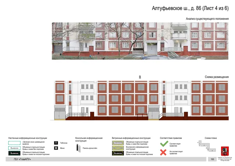Click «Консольная информационная конструкция» heading
This screenshot has height=166, width=235.
89,139
